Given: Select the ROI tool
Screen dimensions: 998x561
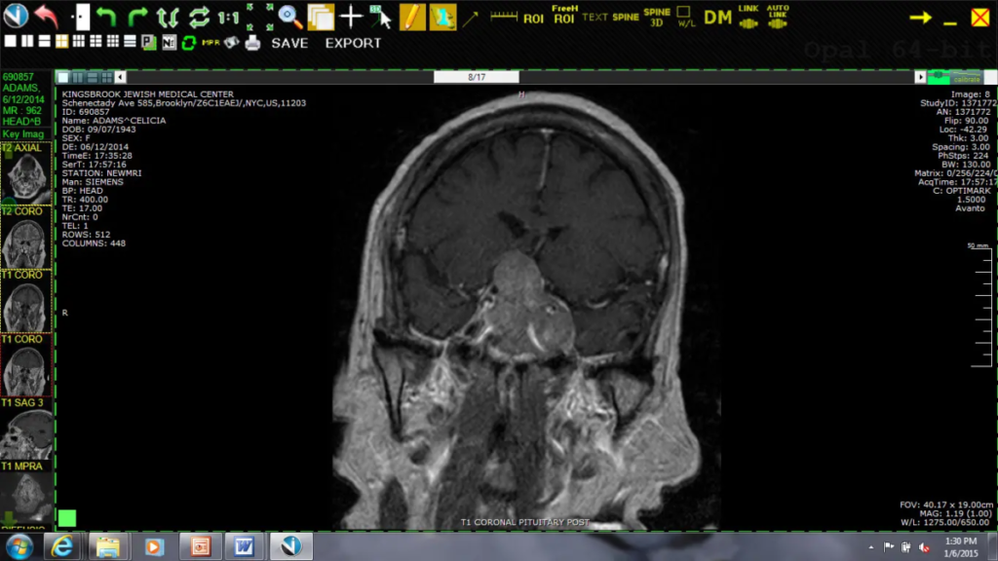Looking at the screenshot, I should [x=533, y=19].
